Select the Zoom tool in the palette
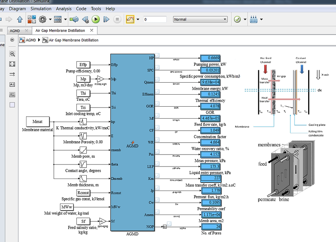The height and width of the screenshot is (242, 336). click(12, 54)
